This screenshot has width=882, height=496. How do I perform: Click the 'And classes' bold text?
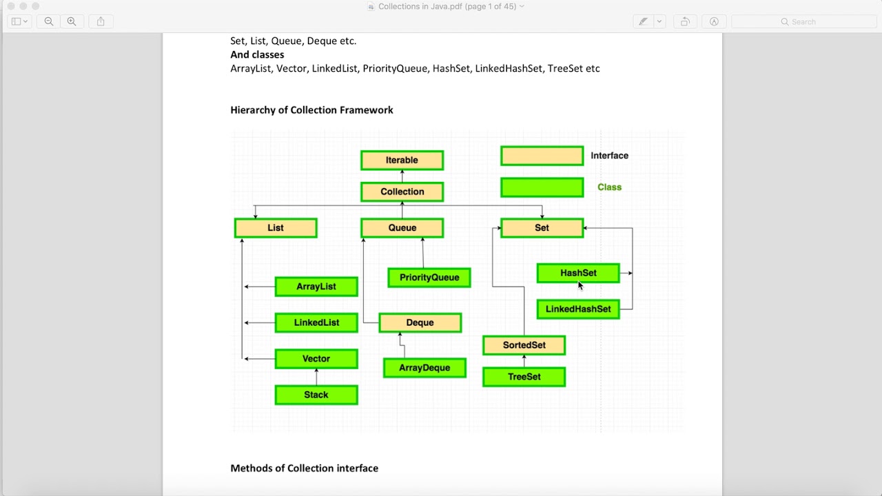257,54
